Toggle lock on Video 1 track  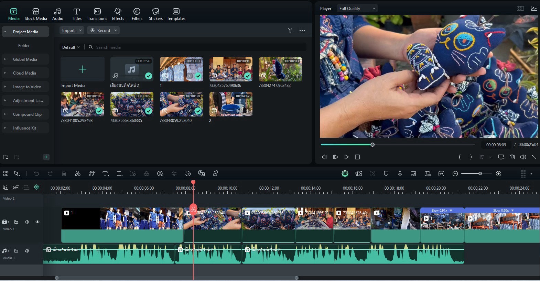pyautogui.click(x=16, y=222)
